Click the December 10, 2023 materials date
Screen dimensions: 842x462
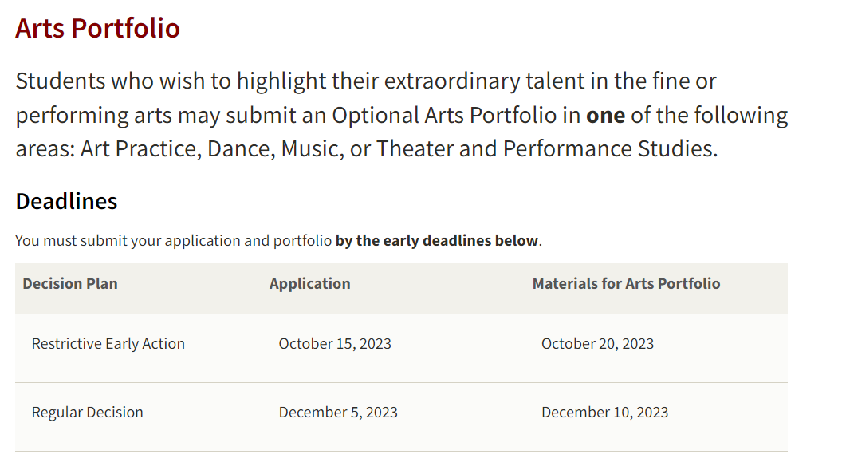[x=604, y=413]
